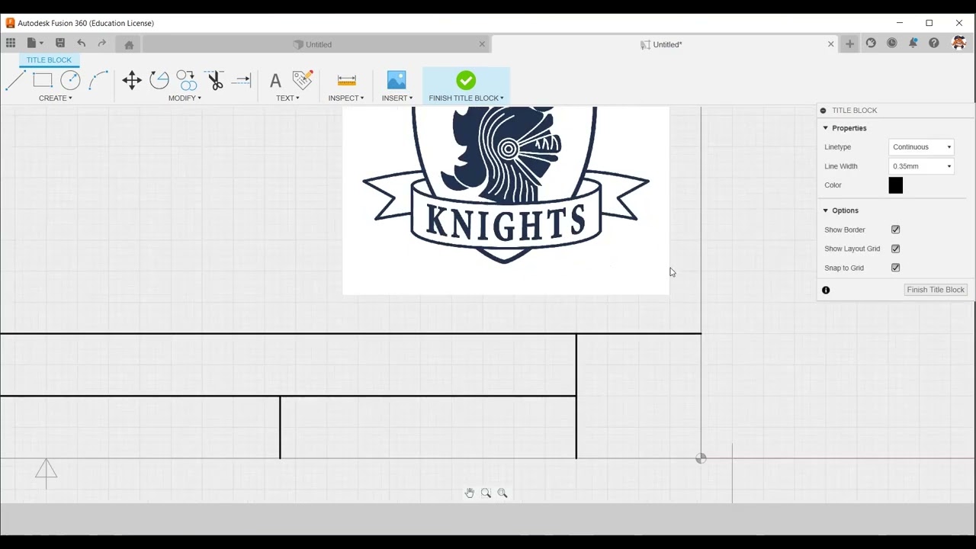976x549 pixels.
Task: Collapse the Options section
Action: (x=825, y=210)
